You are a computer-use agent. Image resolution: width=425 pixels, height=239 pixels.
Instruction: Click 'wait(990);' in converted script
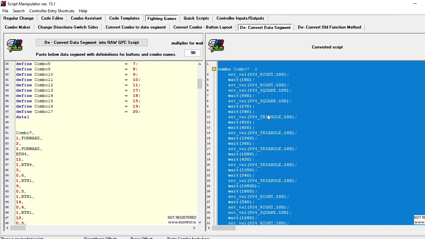241,96
